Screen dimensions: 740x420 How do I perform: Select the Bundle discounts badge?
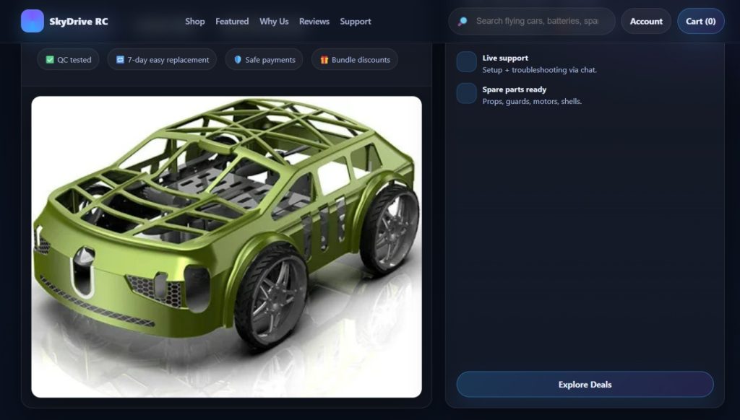pos(354,60)
